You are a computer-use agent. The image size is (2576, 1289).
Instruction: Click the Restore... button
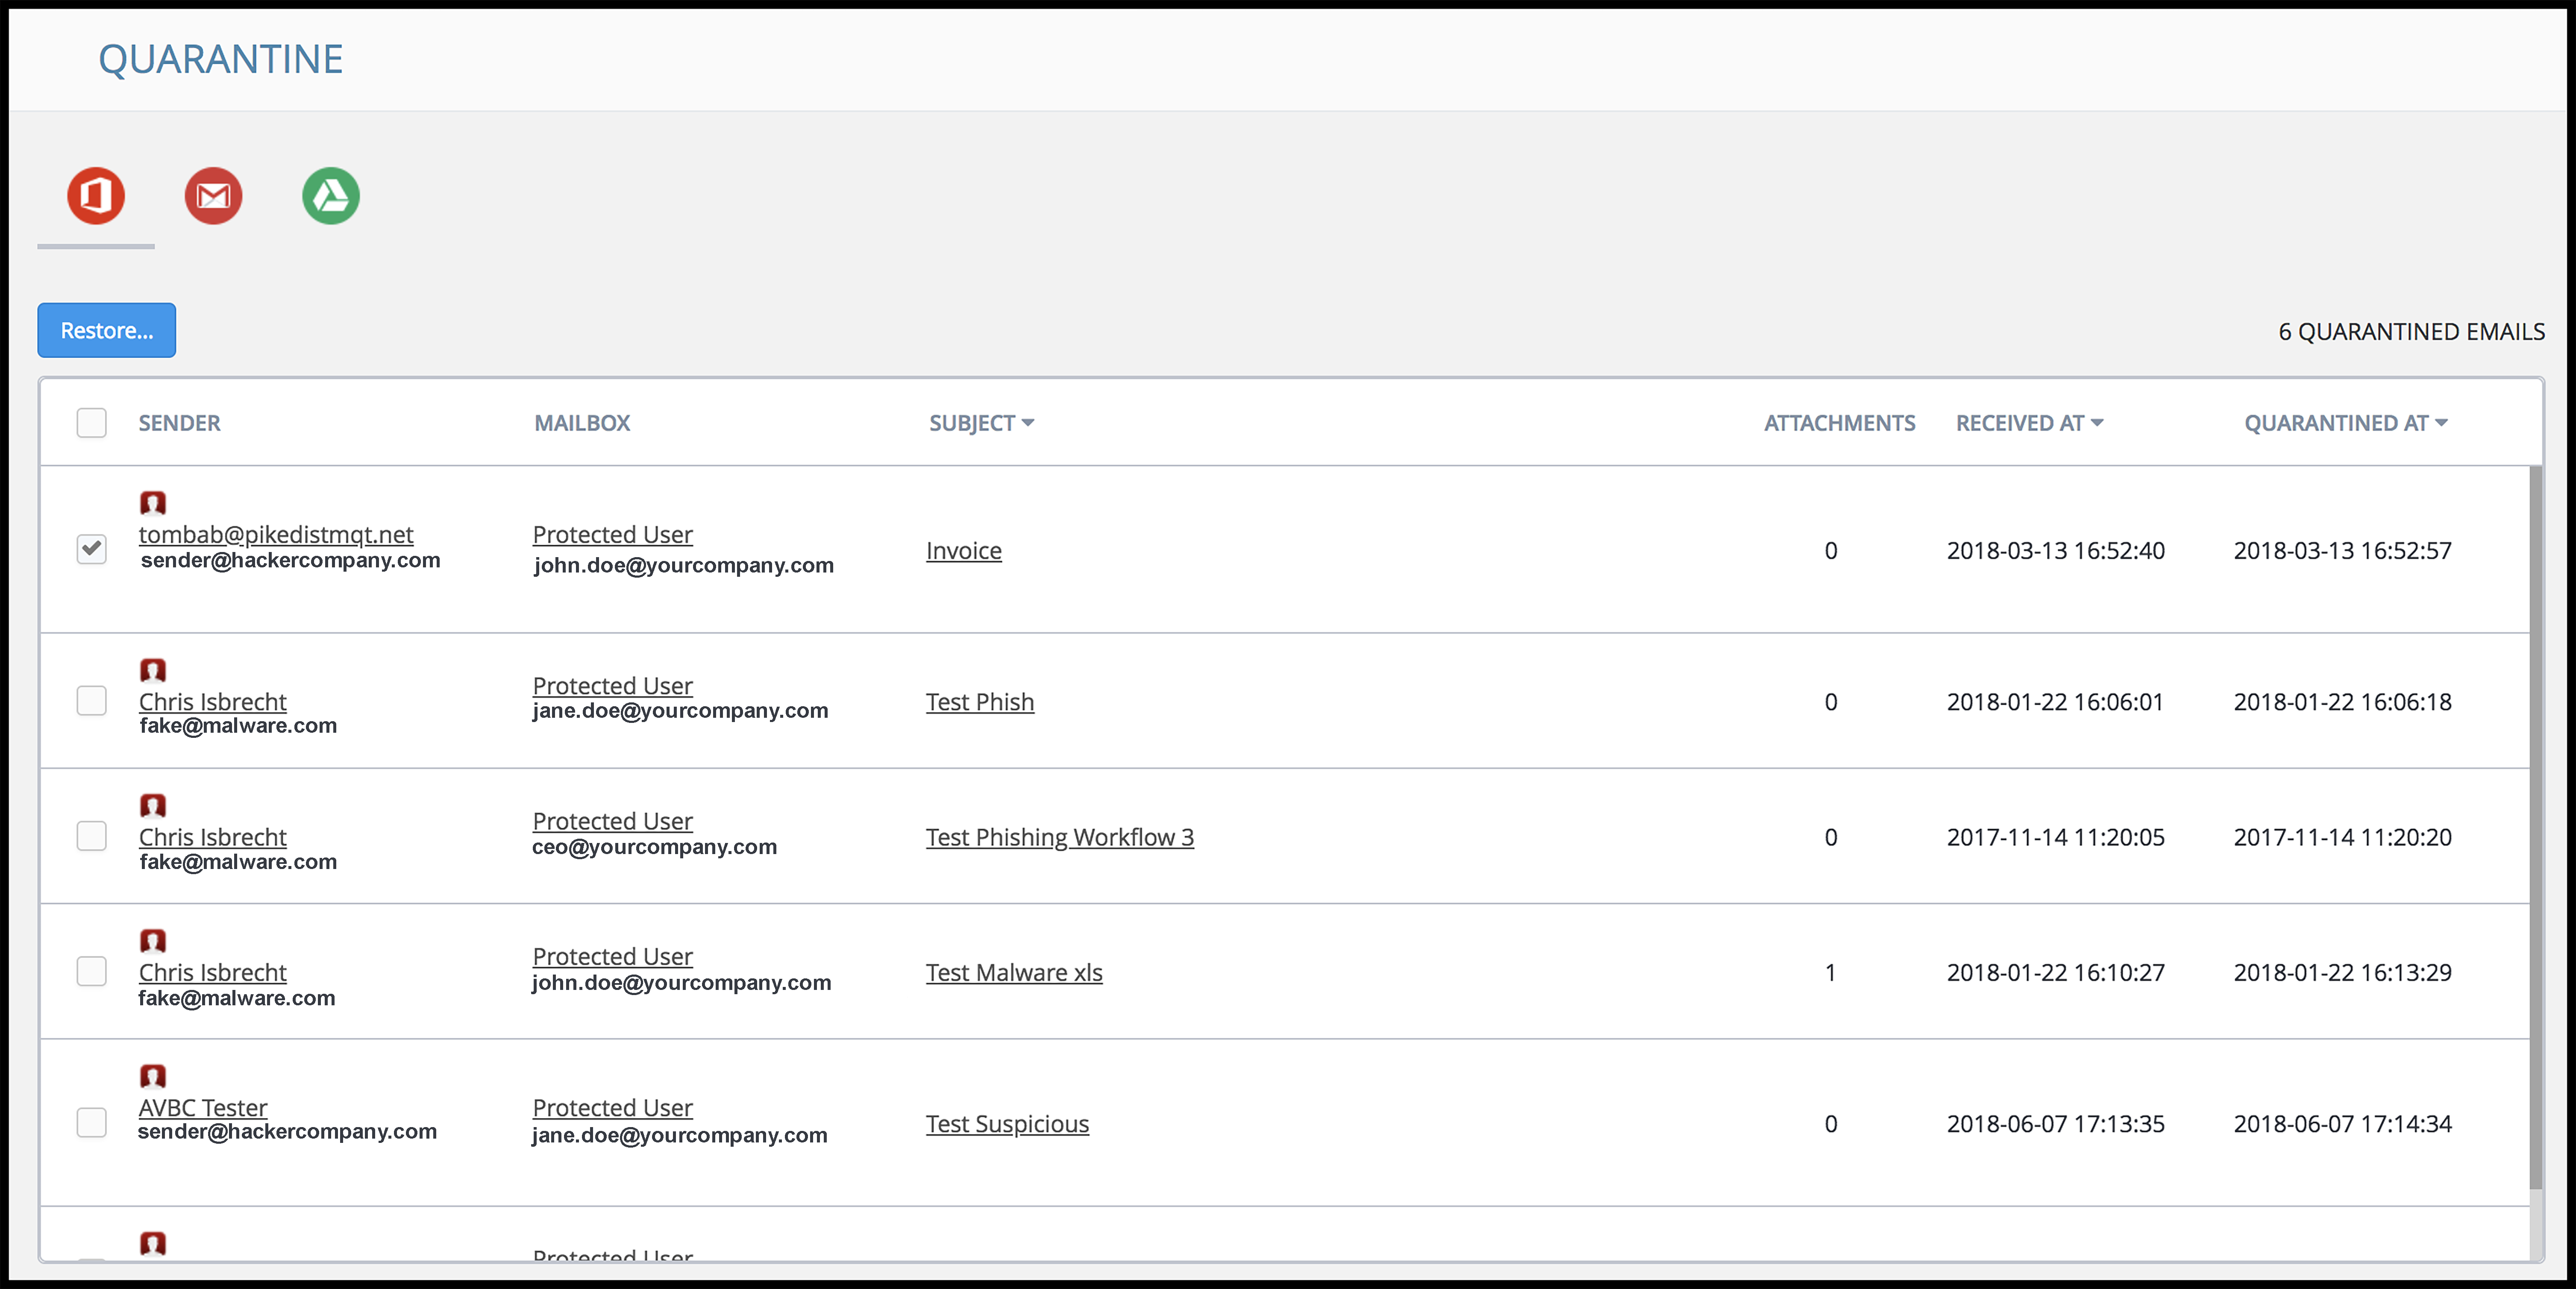107,330
